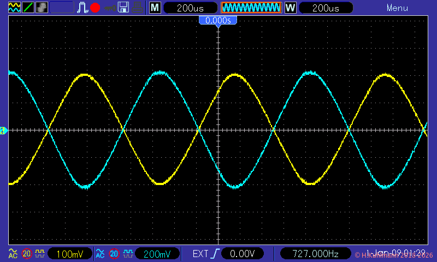Click cyan channel 2 bandwidth limit icon
The image size is (437, 262).
click(114, 254)
